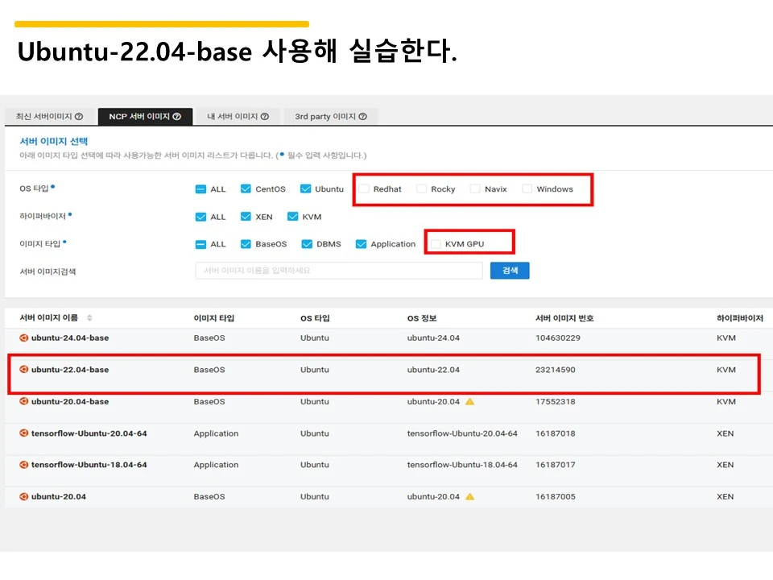Click image number 16187018
The image size is (773, 580).
[556, 433]
